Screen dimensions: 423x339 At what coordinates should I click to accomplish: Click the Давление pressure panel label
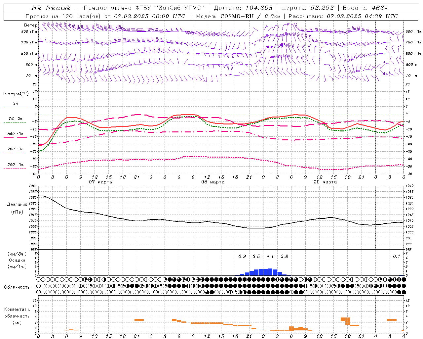17,205
